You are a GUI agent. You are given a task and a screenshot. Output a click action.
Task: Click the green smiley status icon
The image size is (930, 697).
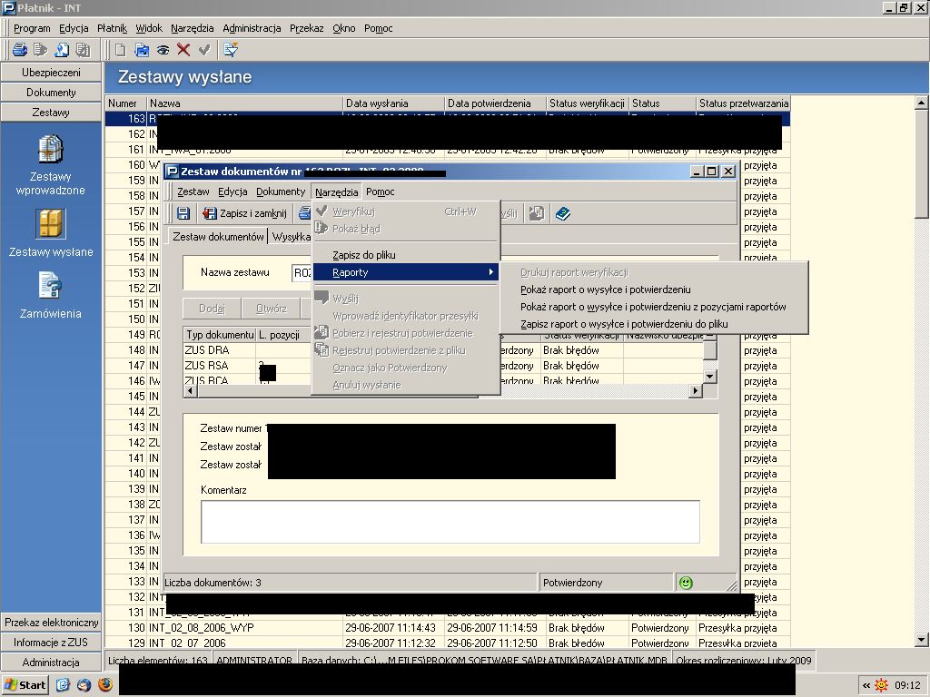[x=685, y=583]
